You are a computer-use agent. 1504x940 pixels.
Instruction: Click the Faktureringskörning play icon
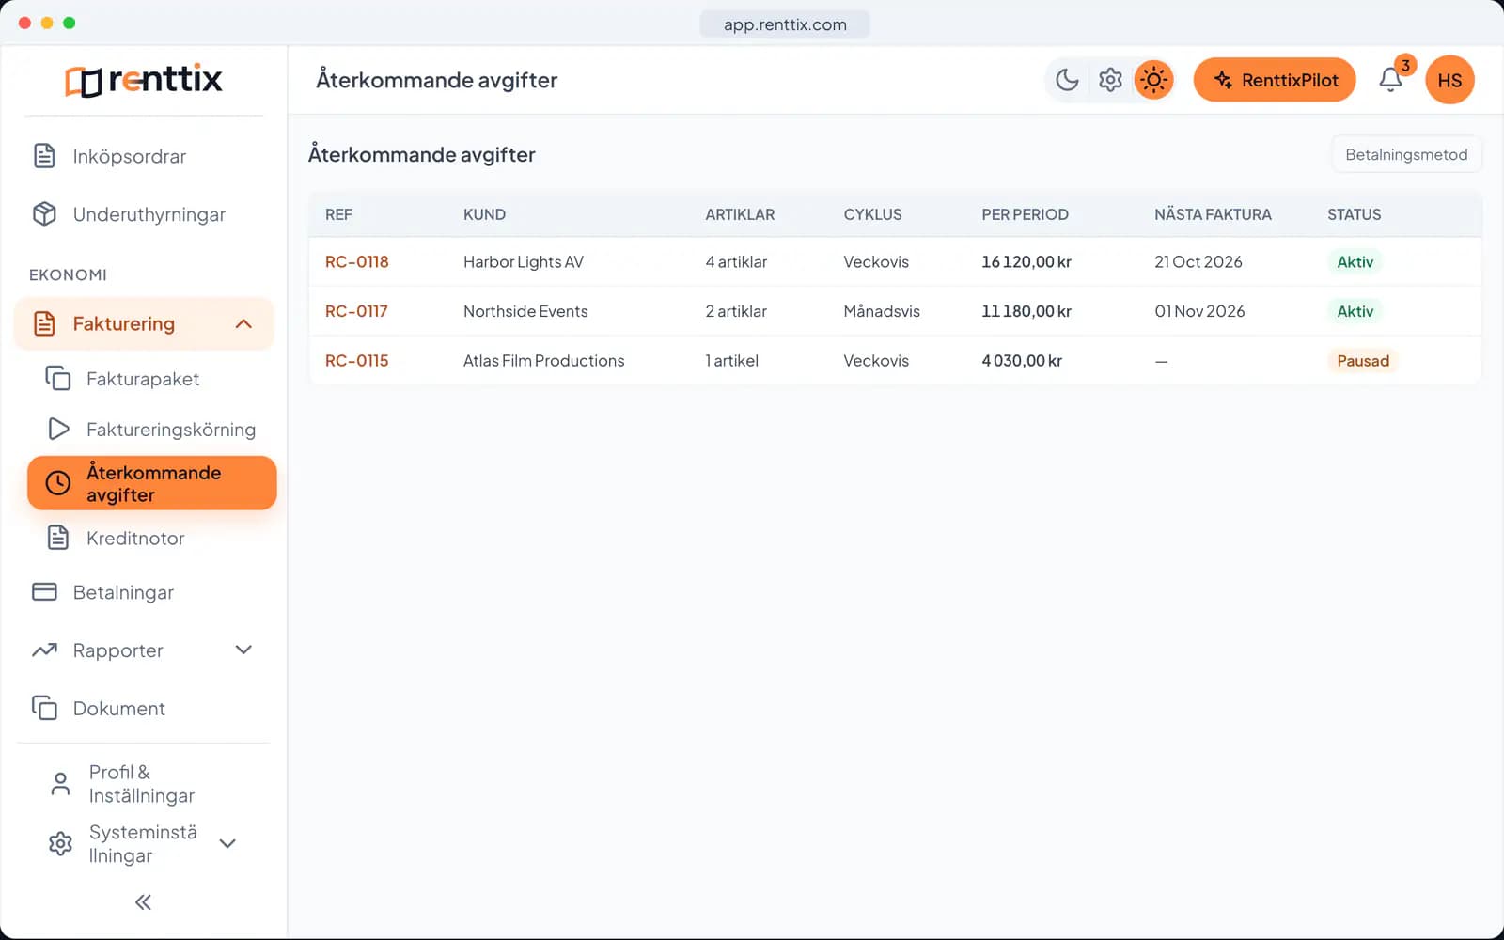pyautogui.click(x=58, y=429)
